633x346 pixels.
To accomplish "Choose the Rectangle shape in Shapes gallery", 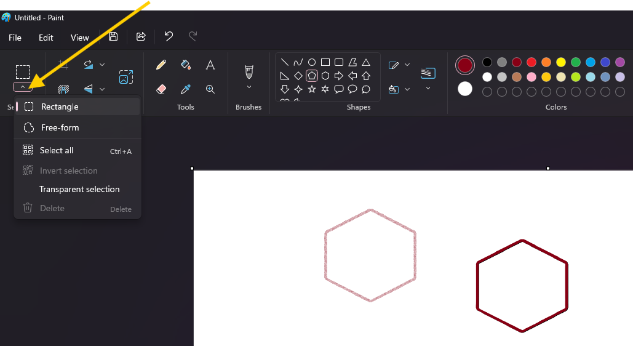I will tap(325, 62).
